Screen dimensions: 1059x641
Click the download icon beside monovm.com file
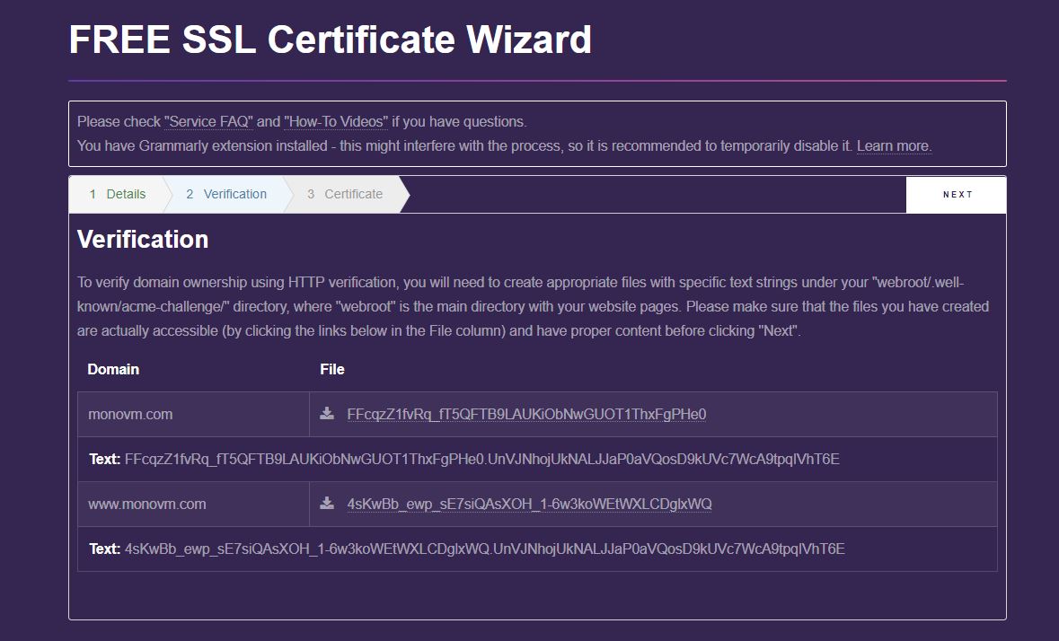point(326,414)
